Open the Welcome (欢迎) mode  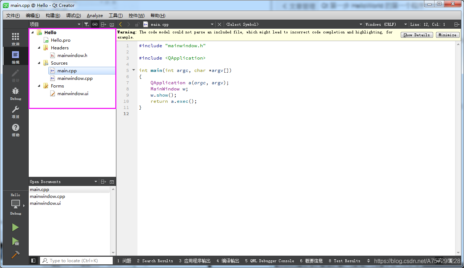click(x=15, y=39)
